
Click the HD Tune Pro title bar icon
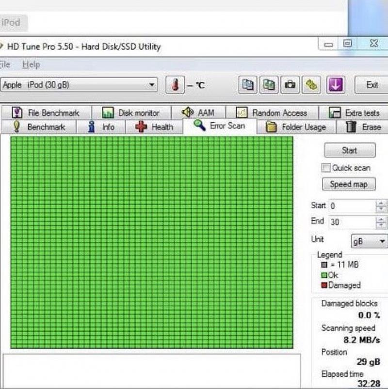point(1,47)
